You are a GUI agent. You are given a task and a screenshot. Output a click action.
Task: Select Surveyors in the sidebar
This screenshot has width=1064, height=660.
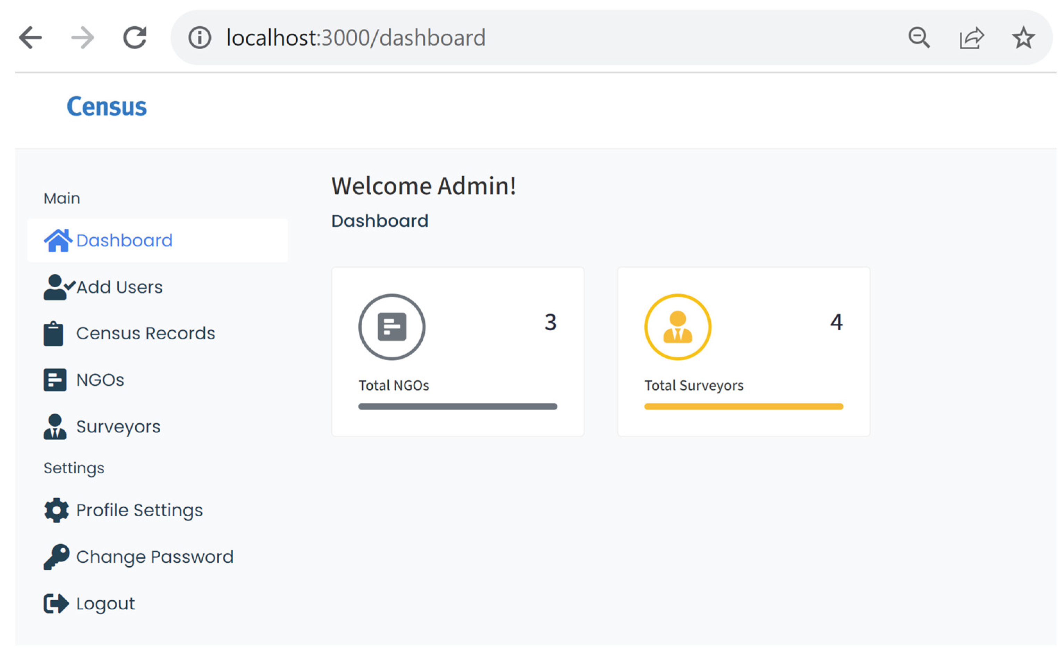click(118, 426)
